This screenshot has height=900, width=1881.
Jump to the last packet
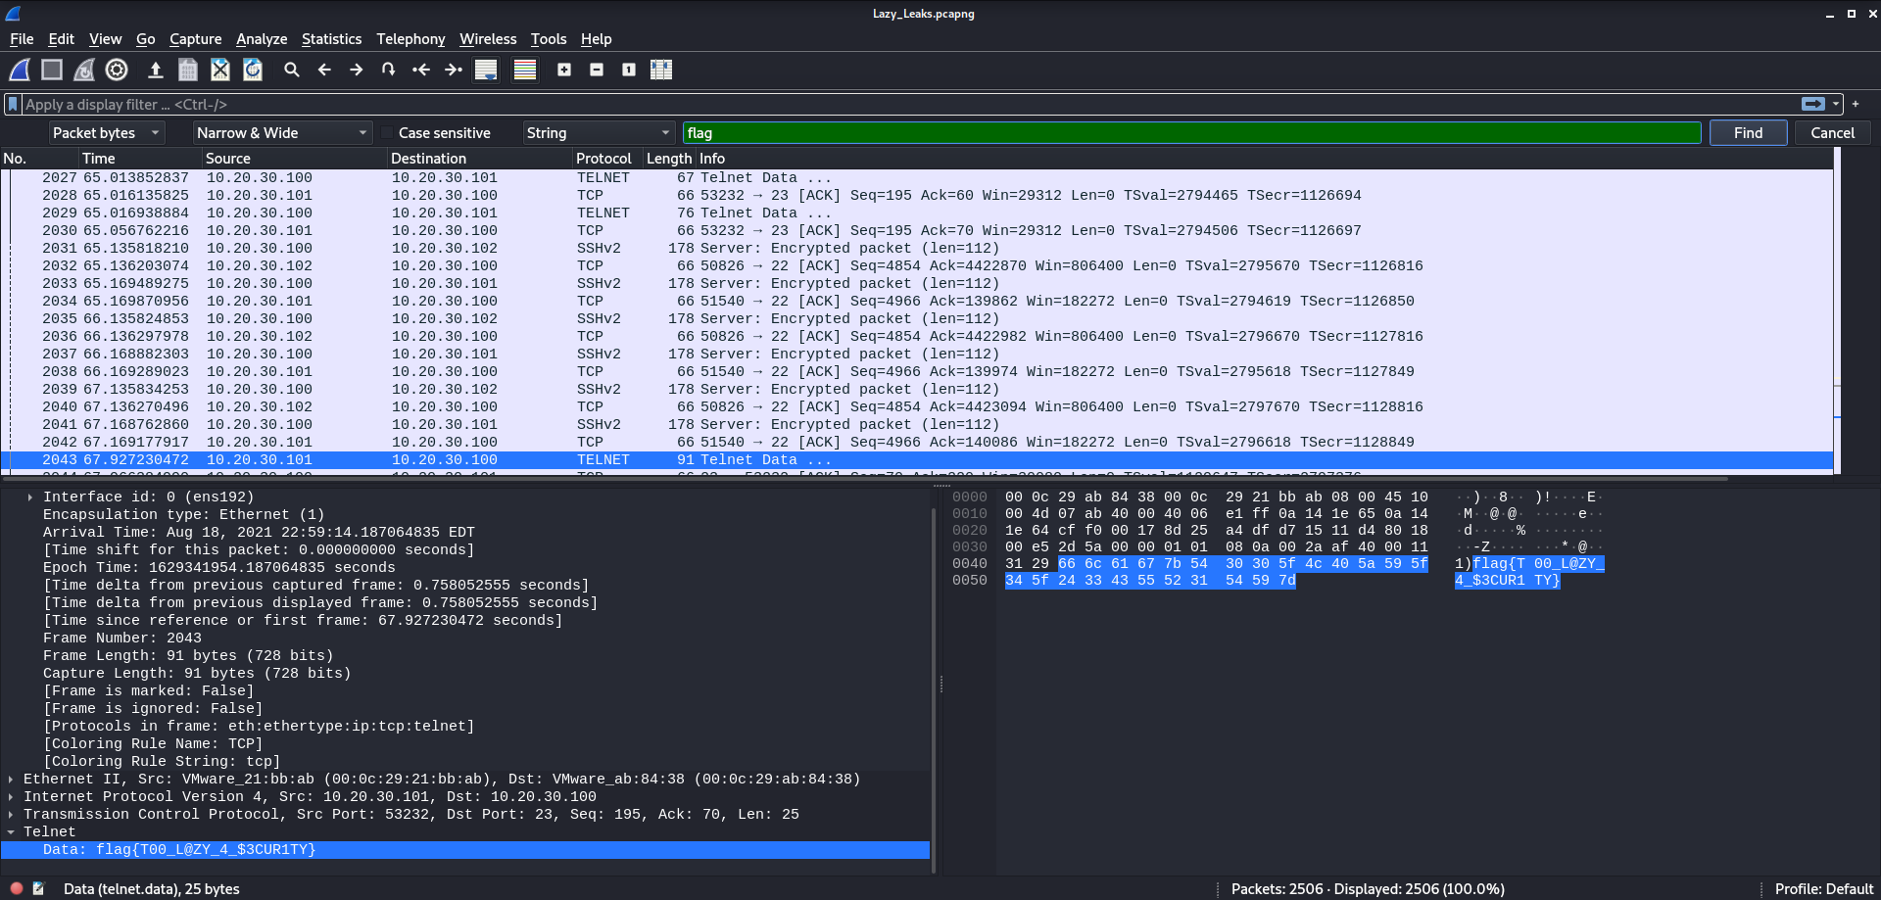coord(454,70)
